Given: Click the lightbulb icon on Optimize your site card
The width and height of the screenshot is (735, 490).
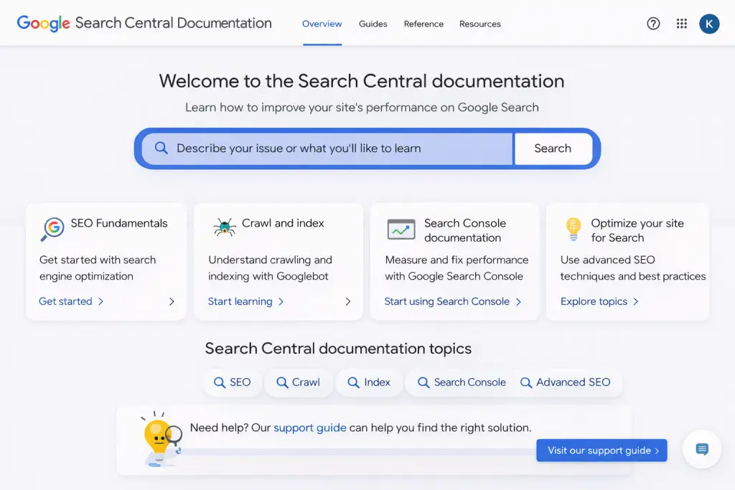Looking at the screenshot, I should (x=573, y=230).
